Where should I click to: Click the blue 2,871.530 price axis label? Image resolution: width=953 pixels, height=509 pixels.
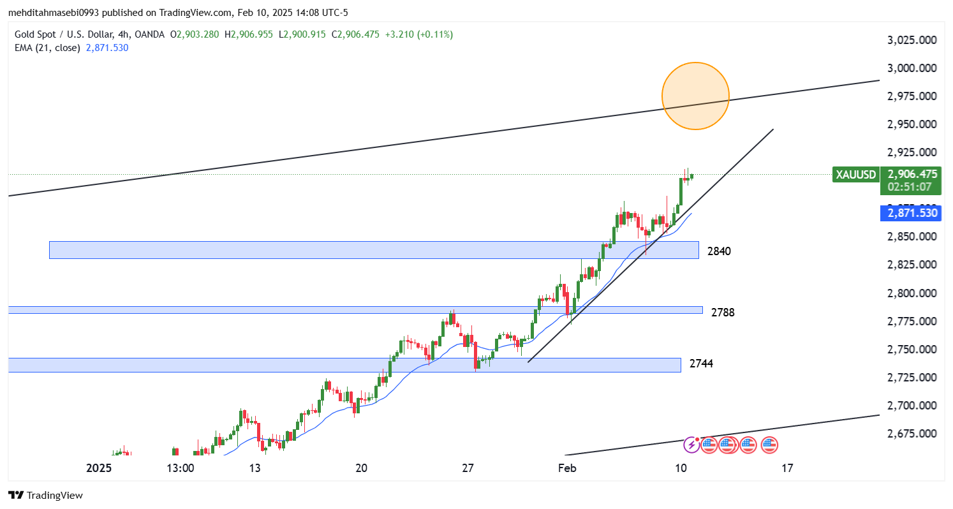(x=912, y=213)
